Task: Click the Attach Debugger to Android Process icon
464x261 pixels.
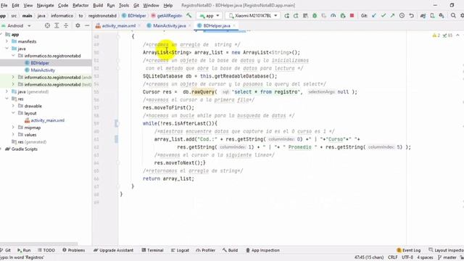Action: coord(343,16)
